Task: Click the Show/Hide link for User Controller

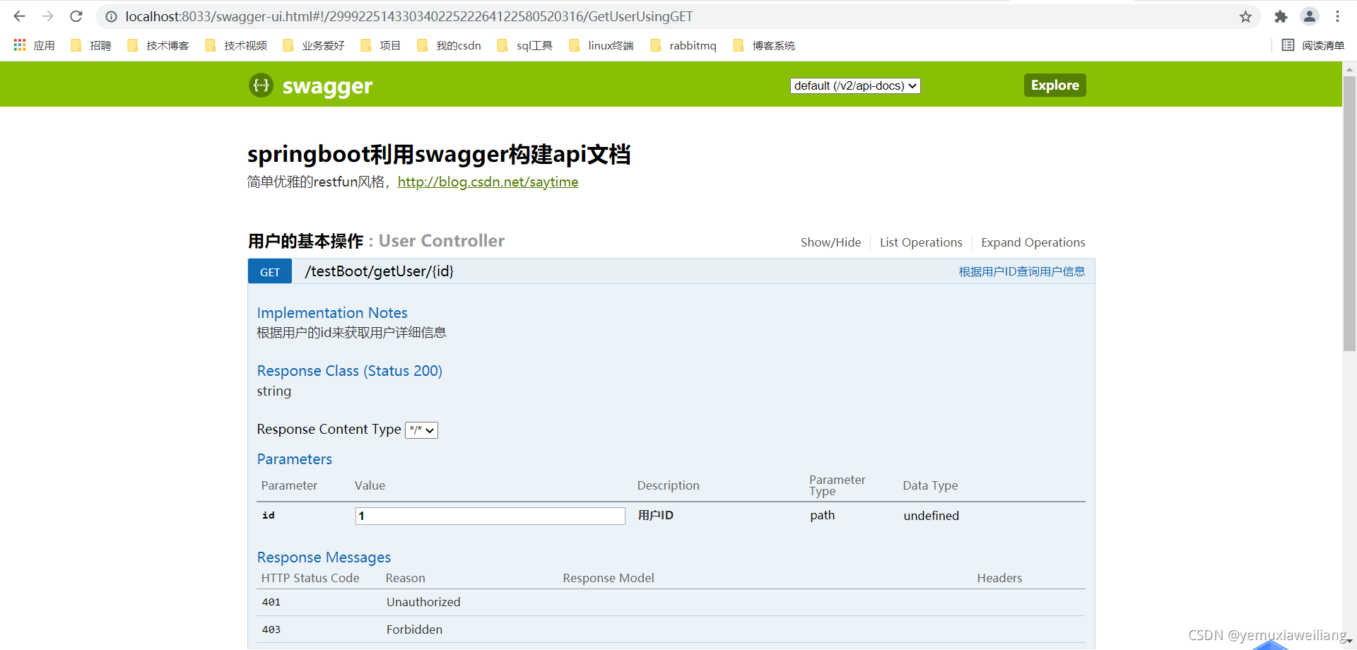Action: point(830,242)
